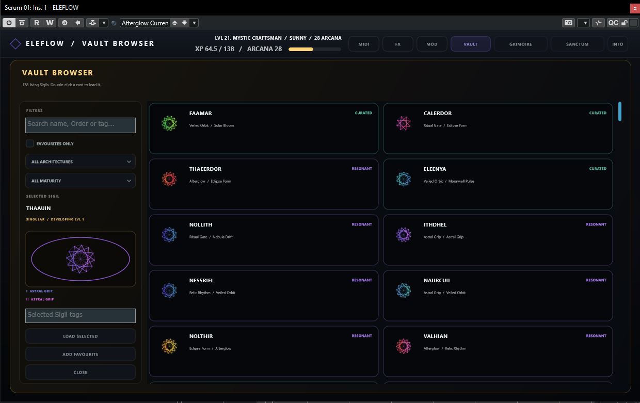Image resolution: width=640 pixels, height=403 pixels.
Task: Click the RESONANT badge on THAEERDOR card
Action: pyautogui.click(x=362, y=169)
